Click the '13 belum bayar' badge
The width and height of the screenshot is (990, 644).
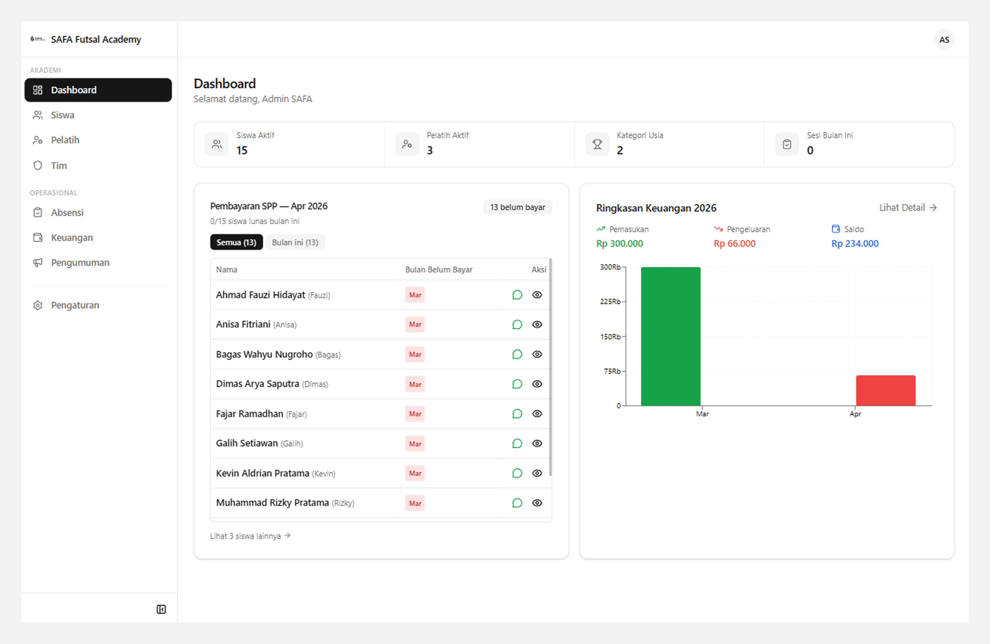(x=517, y=207)
